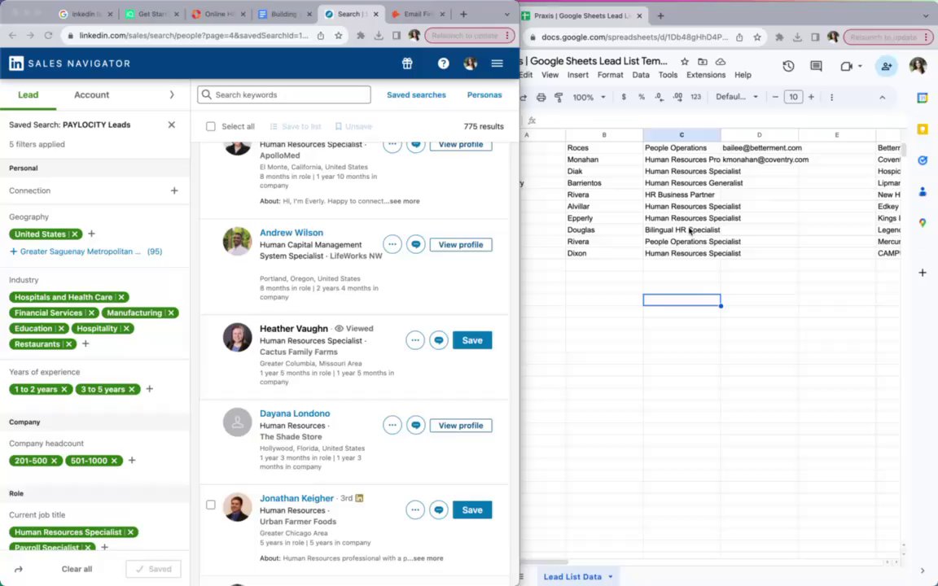This screenshot has width=938, height=586.
Task: Add another Company headcount value
Action: (132, 461)
